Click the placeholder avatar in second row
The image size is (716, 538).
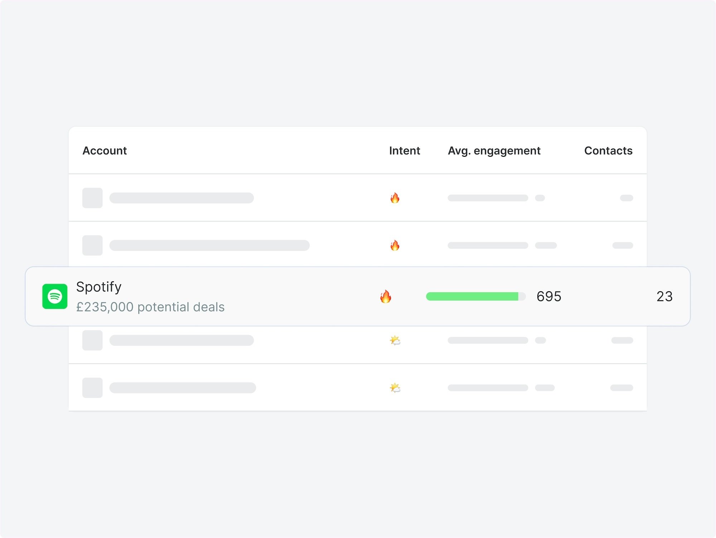pos(92,246)
